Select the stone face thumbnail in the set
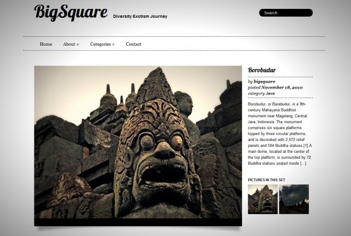Screen dimensions: 351x236 (x=263, y=199)
